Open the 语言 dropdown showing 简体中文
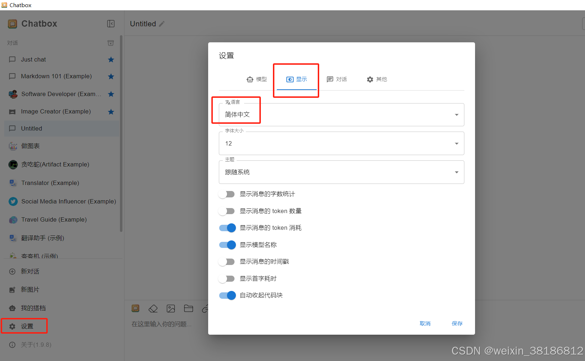The image size is (585, 361). tap(341, 115)
